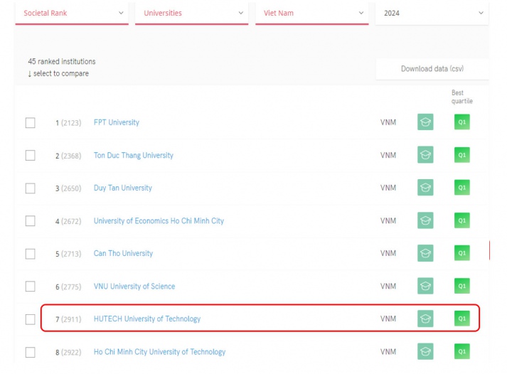Click Download data (csv) button
Image resolution: width=507 pixels, height=374 pixels.
(x=432, y=69)
